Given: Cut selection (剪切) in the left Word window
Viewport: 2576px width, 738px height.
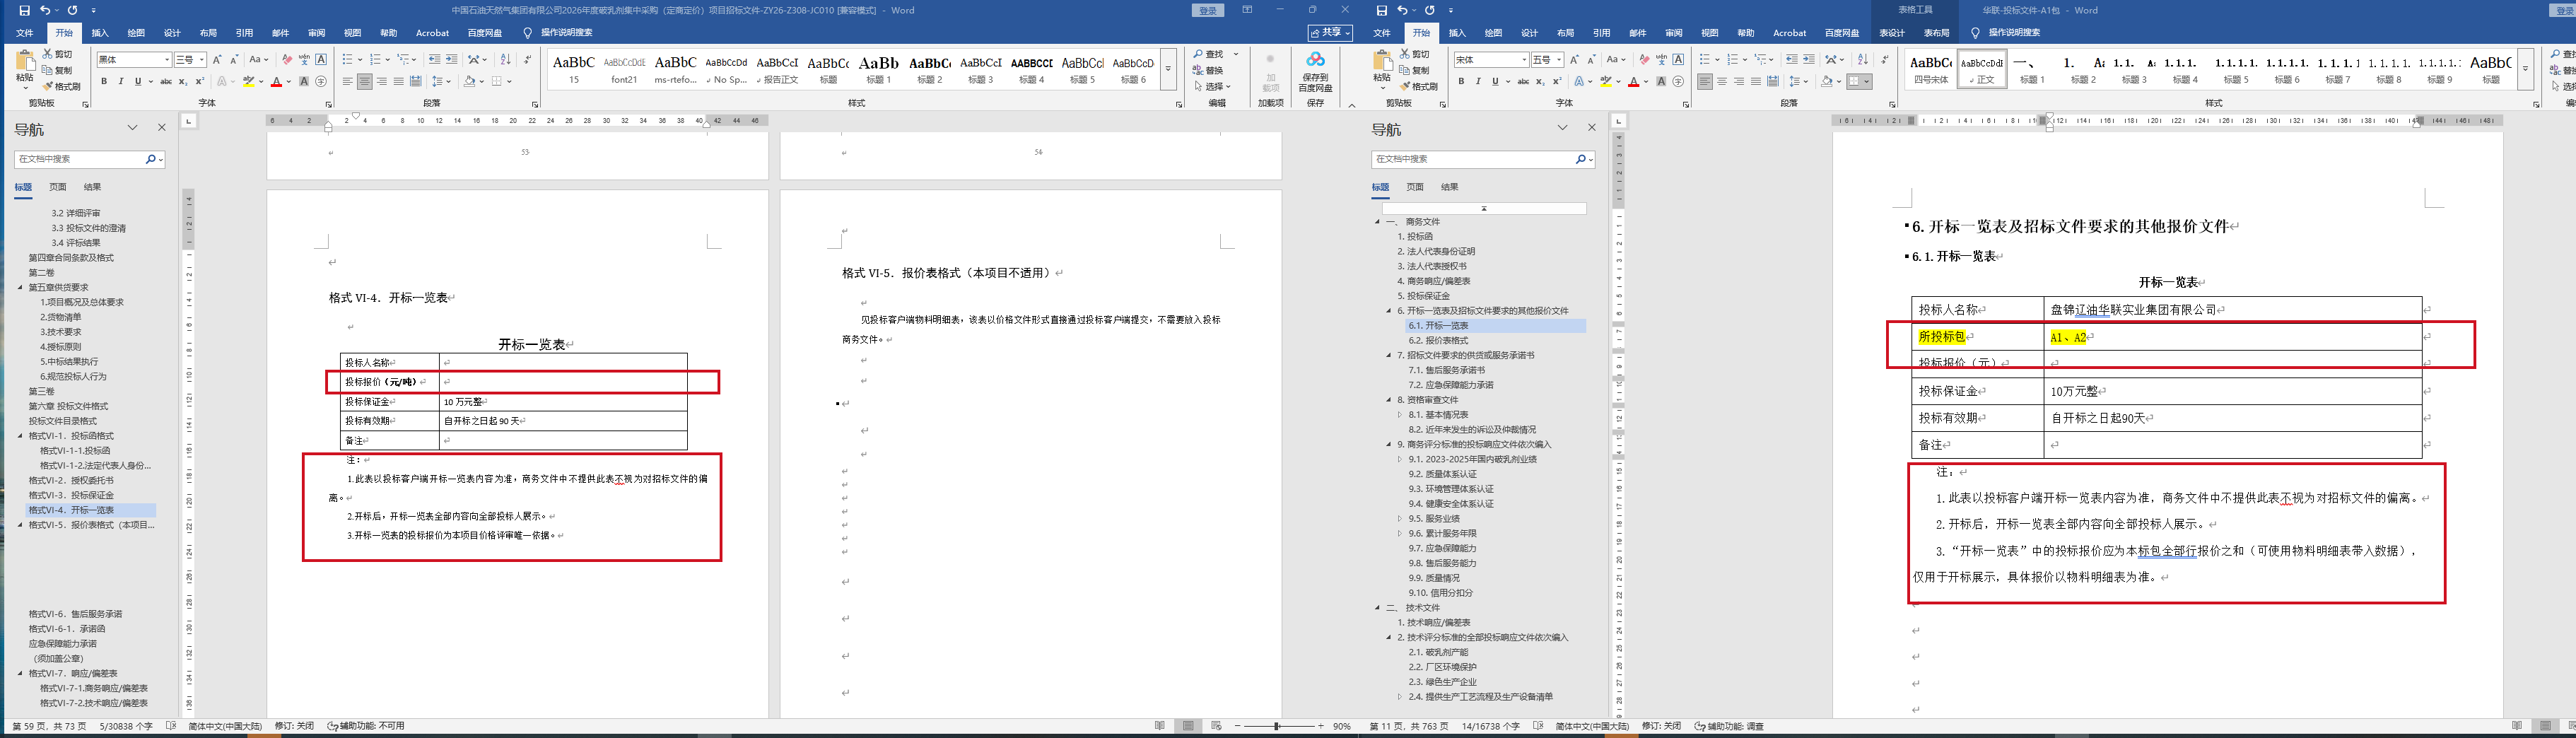Looking at the screenshot, I should pyautogui.click(x=59, y=54).
